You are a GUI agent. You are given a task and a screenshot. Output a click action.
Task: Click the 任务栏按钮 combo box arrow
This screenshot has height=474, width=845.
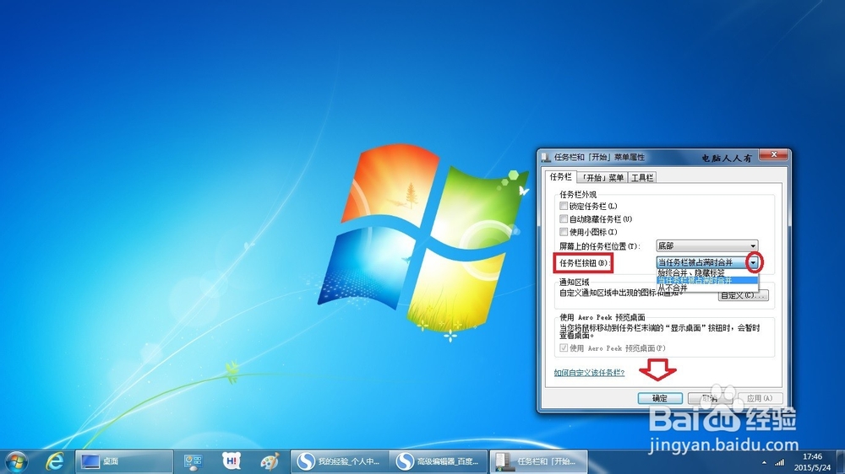(753, 262)
